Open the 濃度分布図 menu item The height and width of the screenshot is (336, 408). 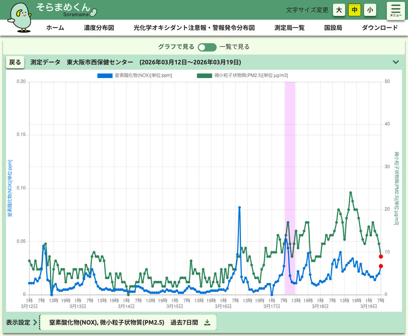pyautogui.click(x=99, y=28)
